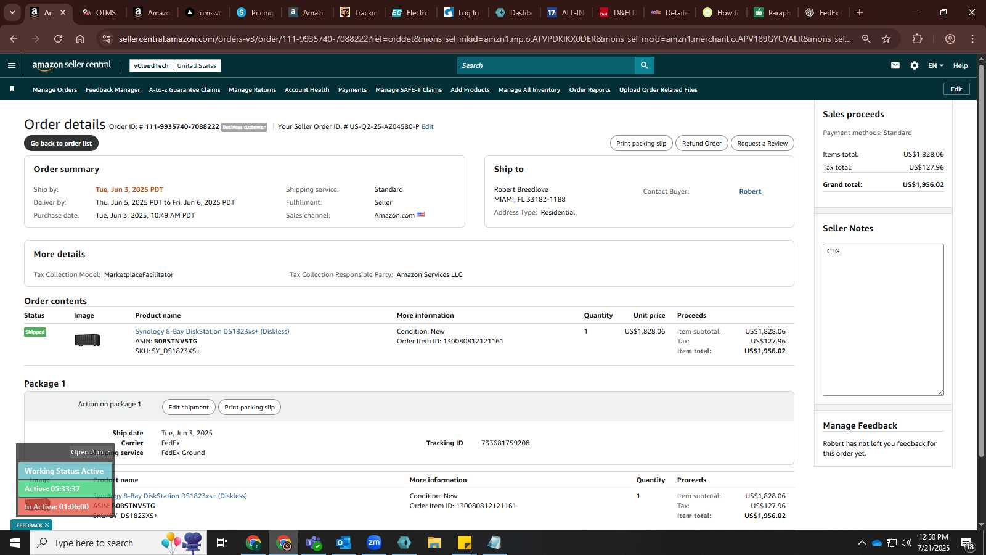Screen dimensions: 986x555
Task: Open Upload Order Related Files
Action: pos(658,89)
